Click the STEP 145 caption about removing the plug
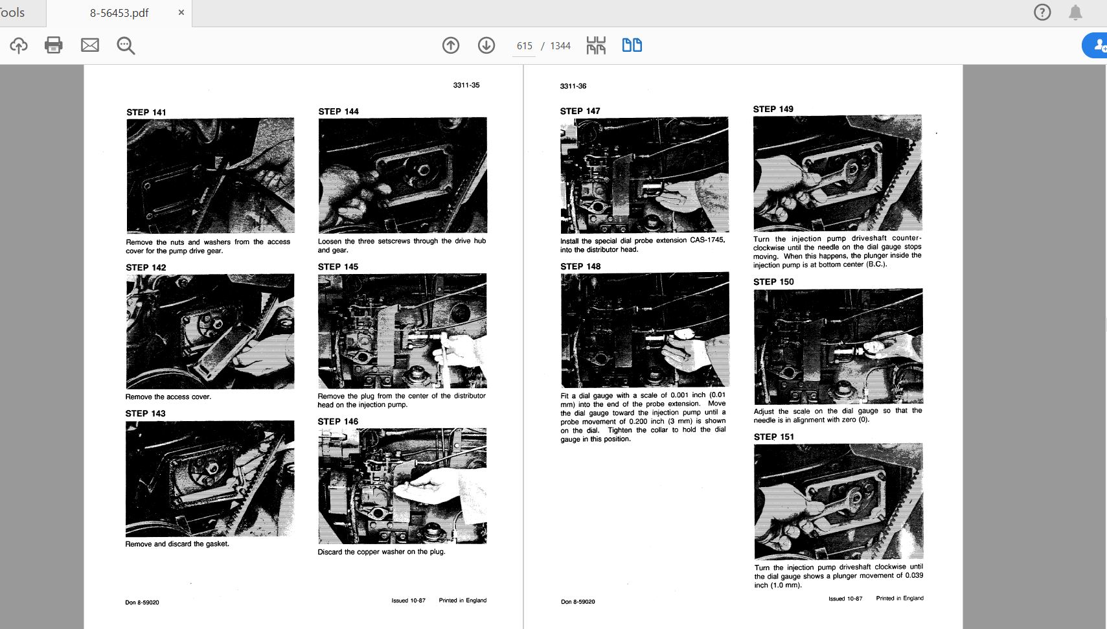 pos(402,400)
